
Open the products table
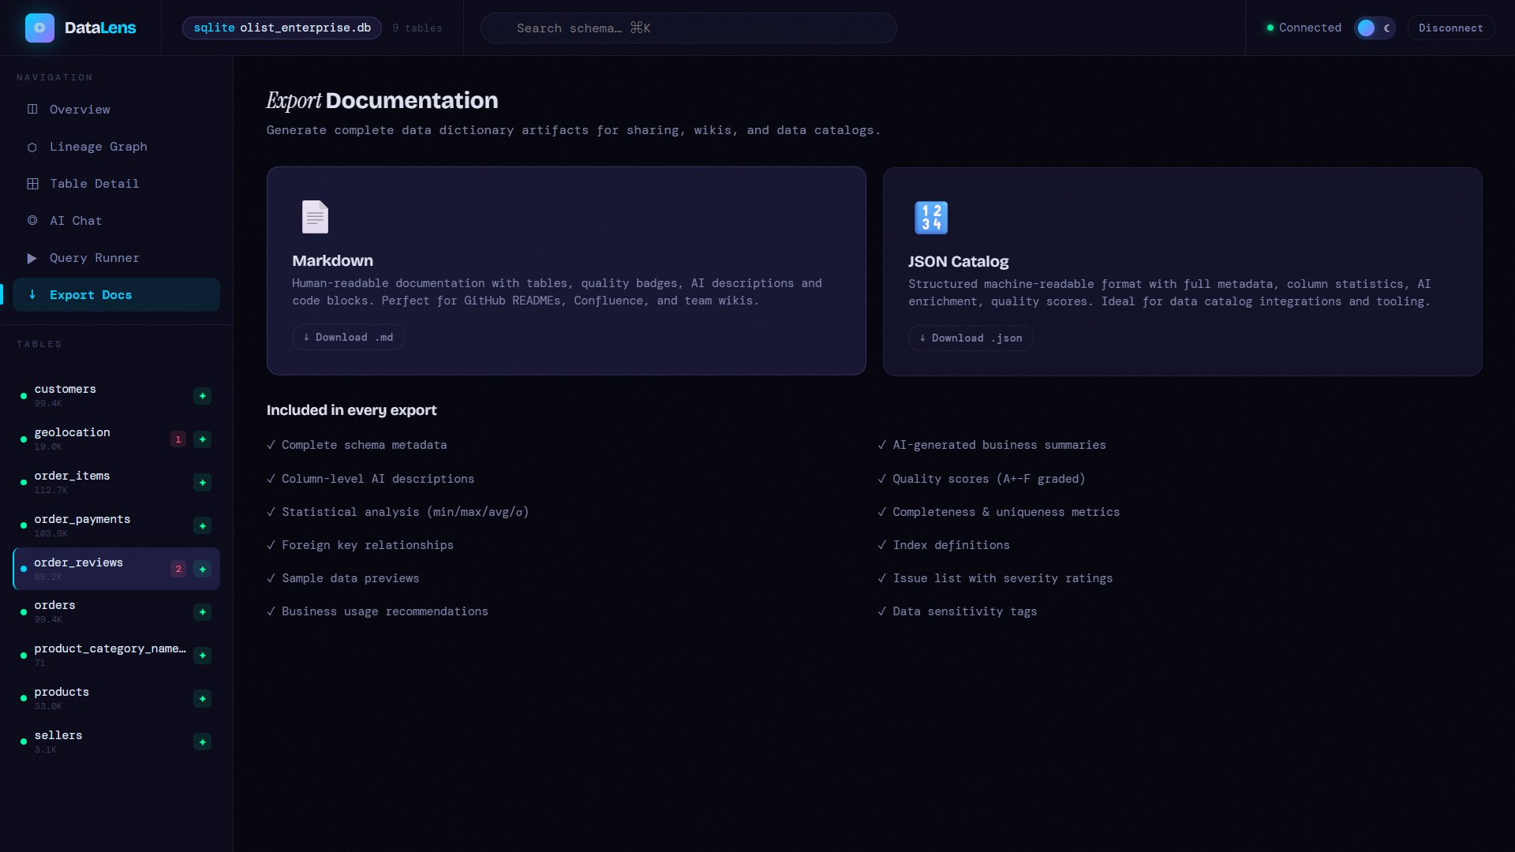(116, 699)
